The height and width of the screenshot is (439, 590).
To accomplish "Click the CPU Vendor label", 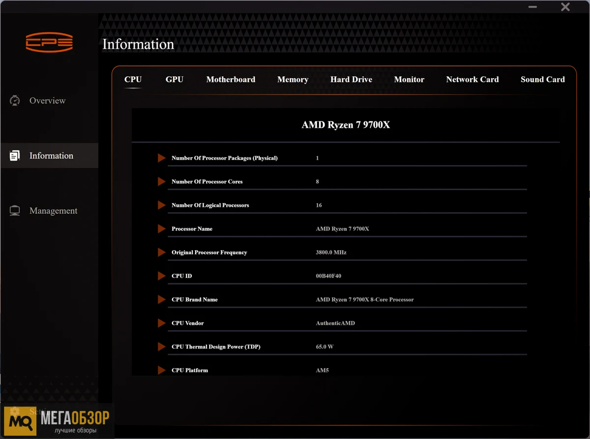I will 188,323.
